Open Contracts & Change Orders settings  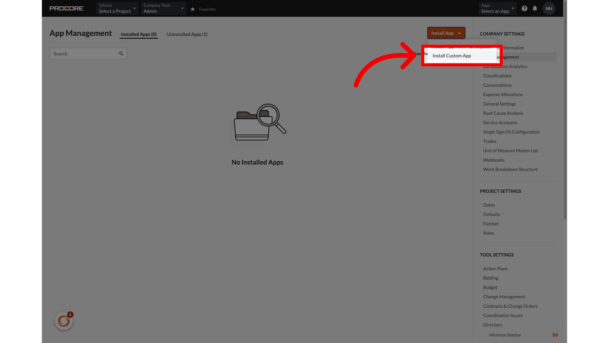510,306
